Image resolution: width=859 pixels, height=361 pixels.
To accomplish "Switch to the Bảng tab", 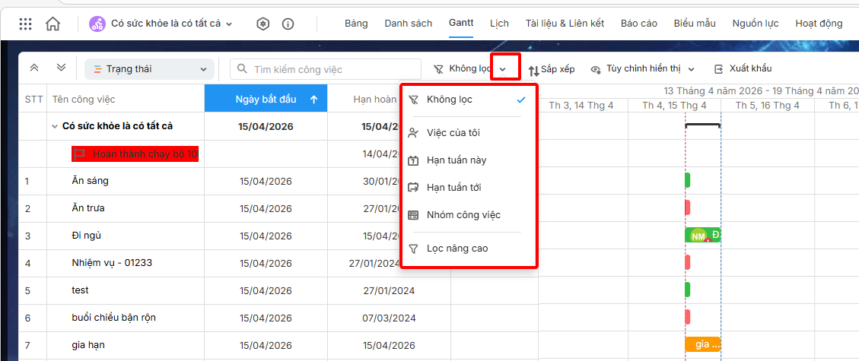I will click(356, 24).
